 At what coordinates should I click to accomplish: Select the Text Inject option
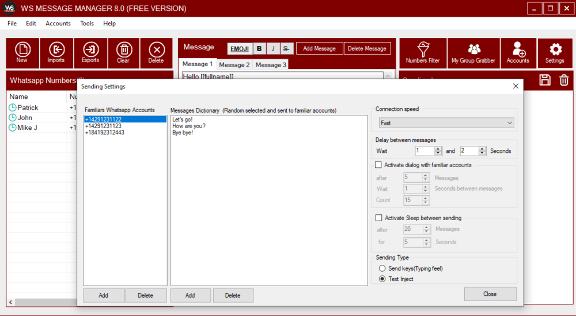point(382,279)
